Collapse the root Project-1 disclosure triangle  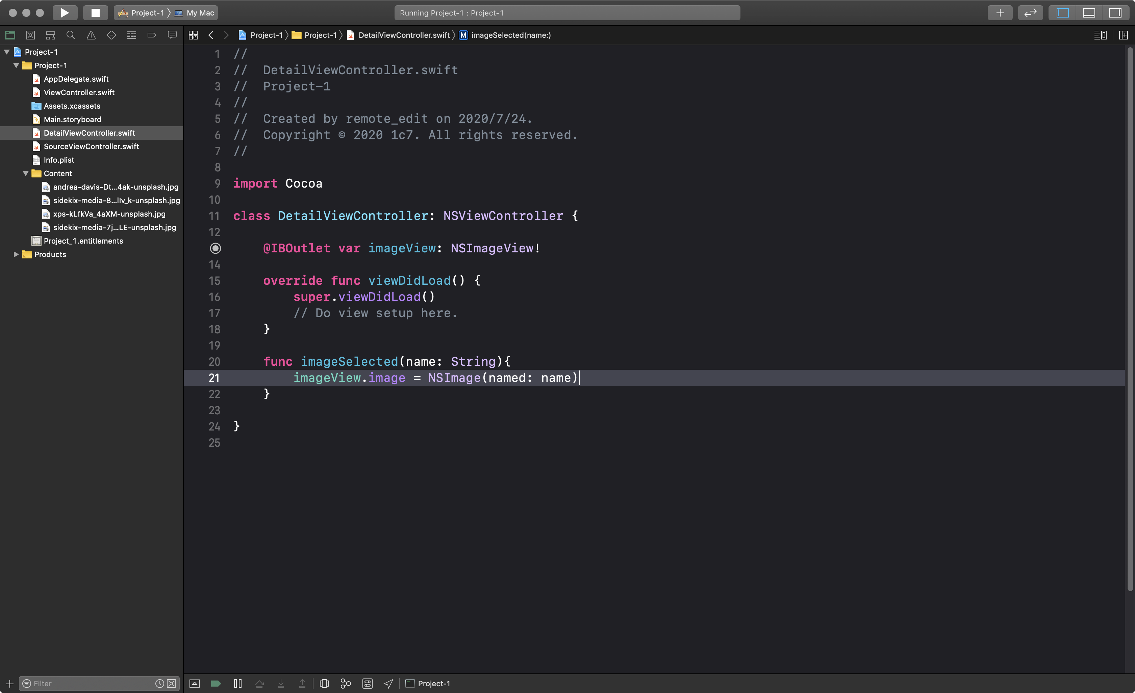click(7, 52)
